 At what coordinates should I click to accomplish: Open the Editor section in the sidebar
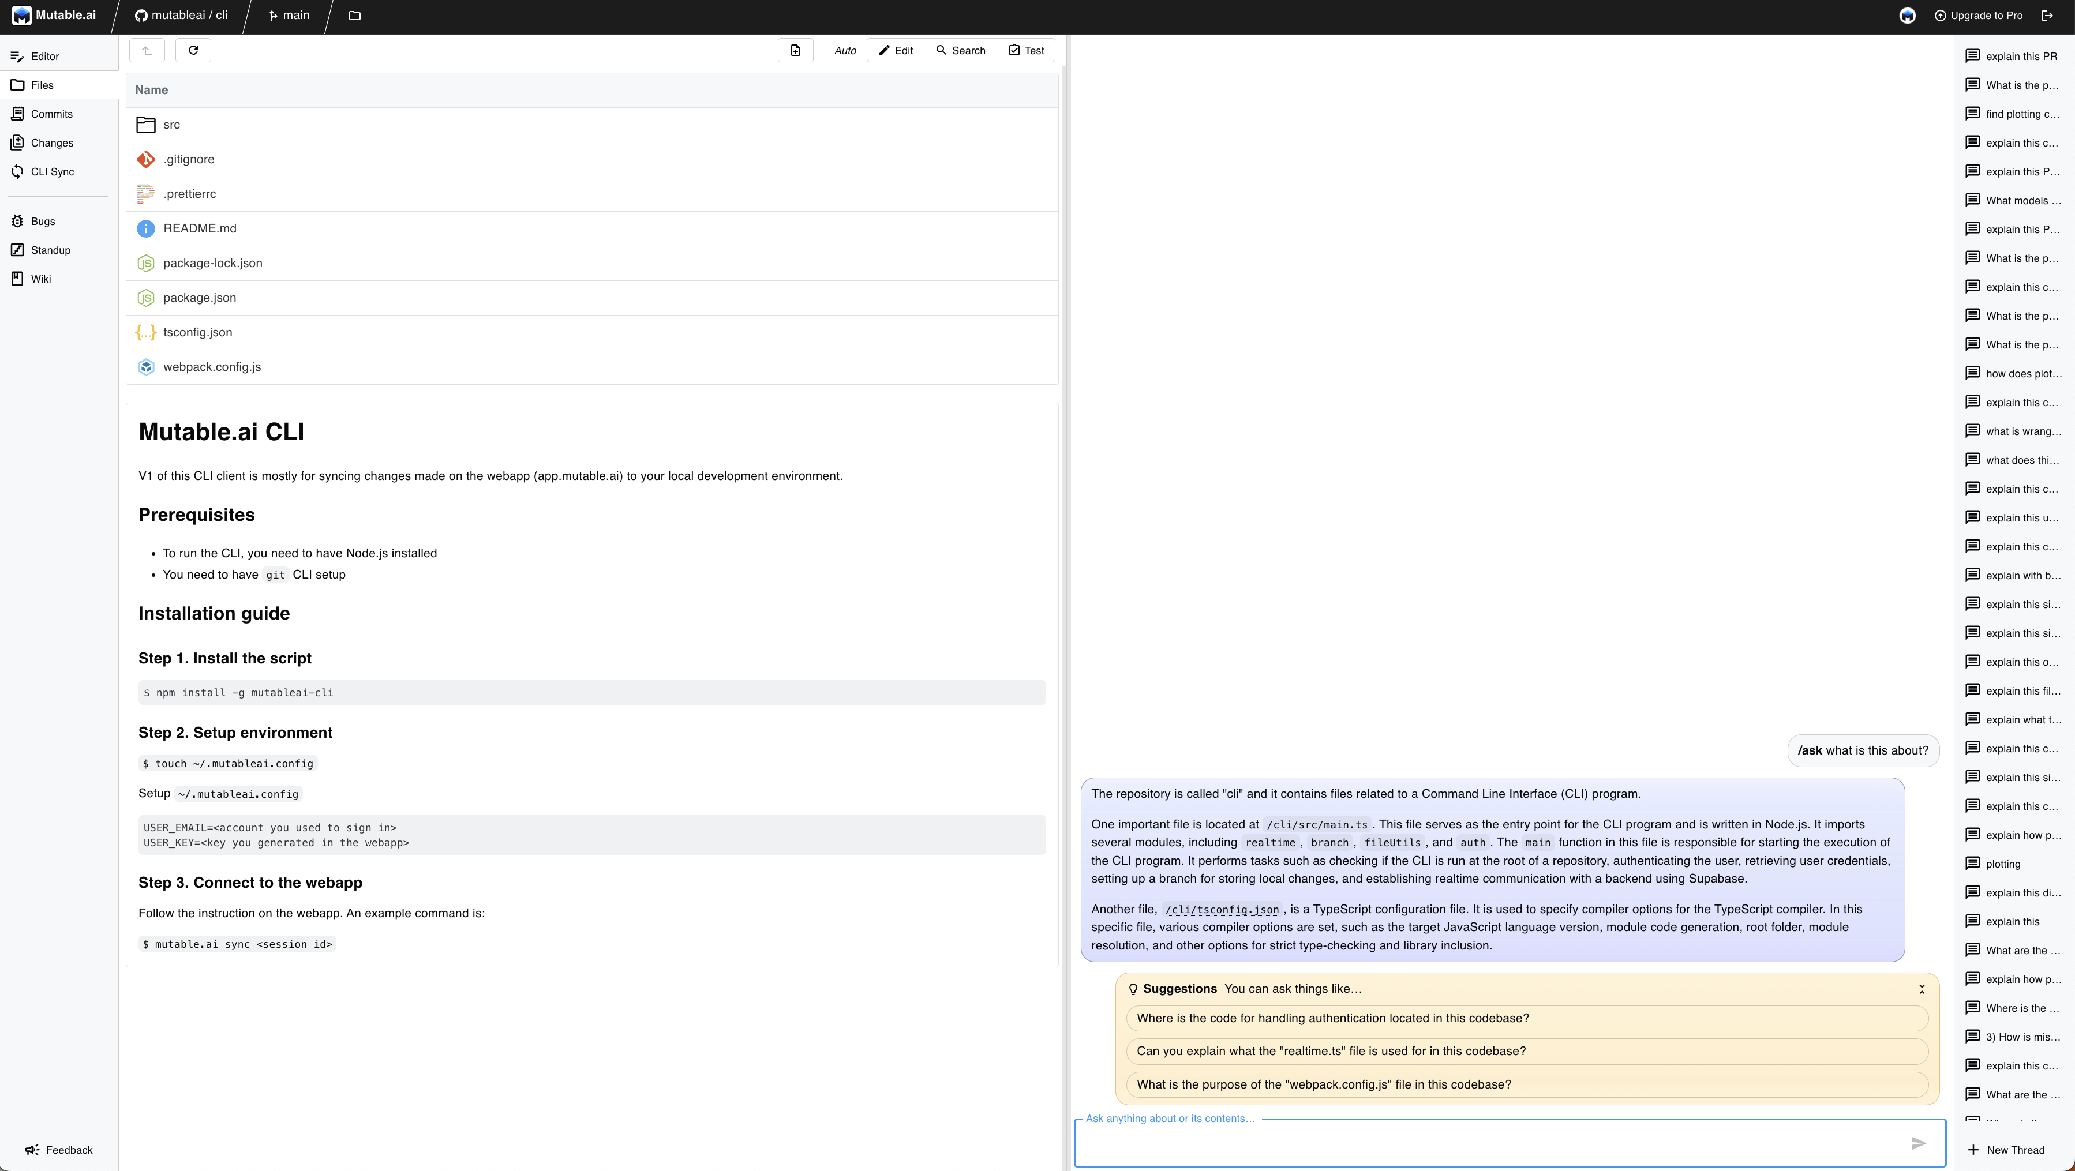click(x=59, y=57)
